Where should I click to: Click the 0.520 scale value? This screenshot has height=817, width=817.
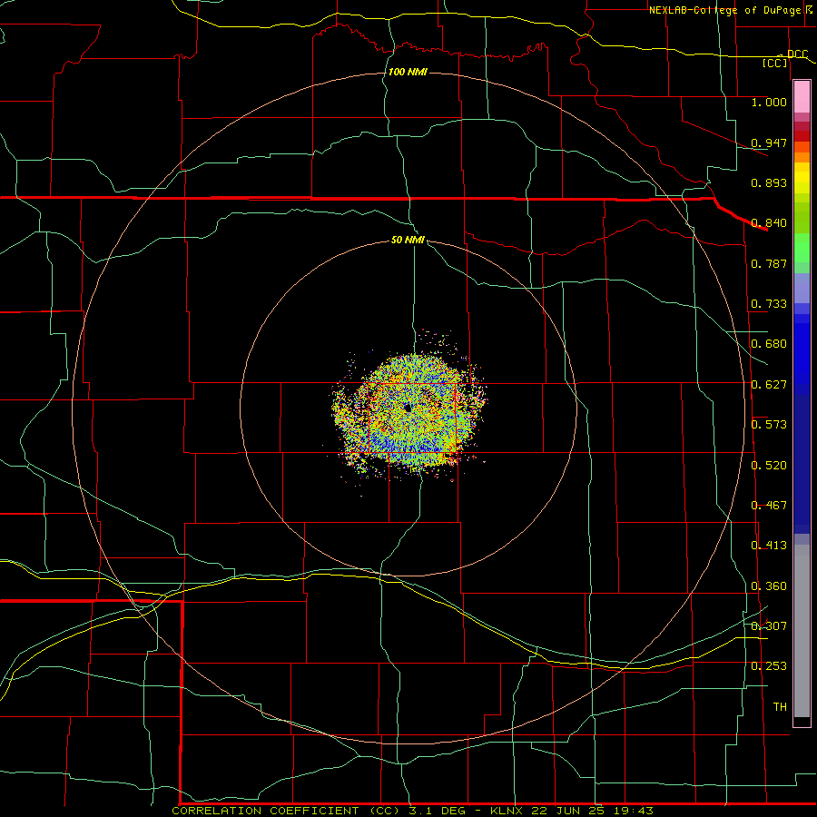(x=769, y=466)
